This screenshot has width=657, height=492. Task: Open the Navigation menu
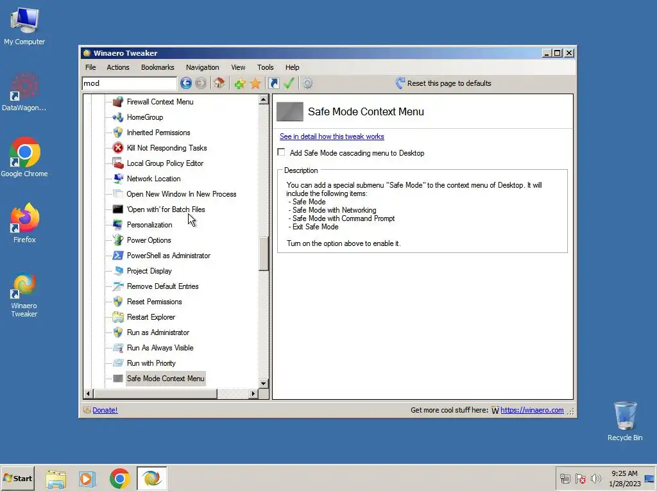[202, 67]
